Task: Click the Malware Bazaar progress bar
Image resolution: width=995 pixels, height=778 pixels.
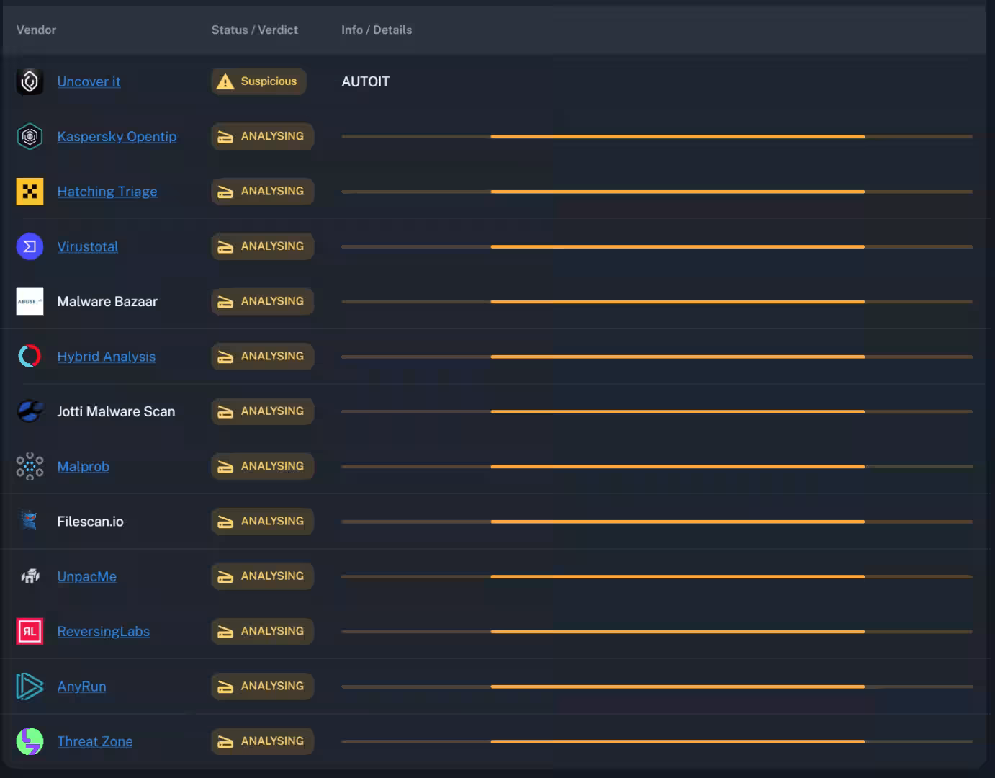Action: click(657, 301)
